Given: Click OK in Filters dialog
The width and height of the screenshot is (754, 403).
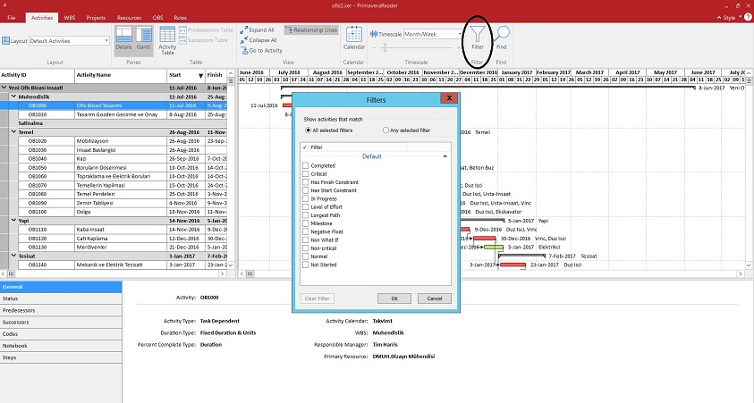Looking at the screenshot, I should [x=394, y=298].
